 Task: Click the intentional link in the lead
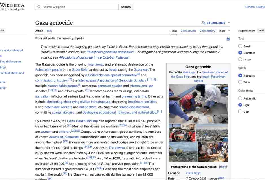click(96, 64)
